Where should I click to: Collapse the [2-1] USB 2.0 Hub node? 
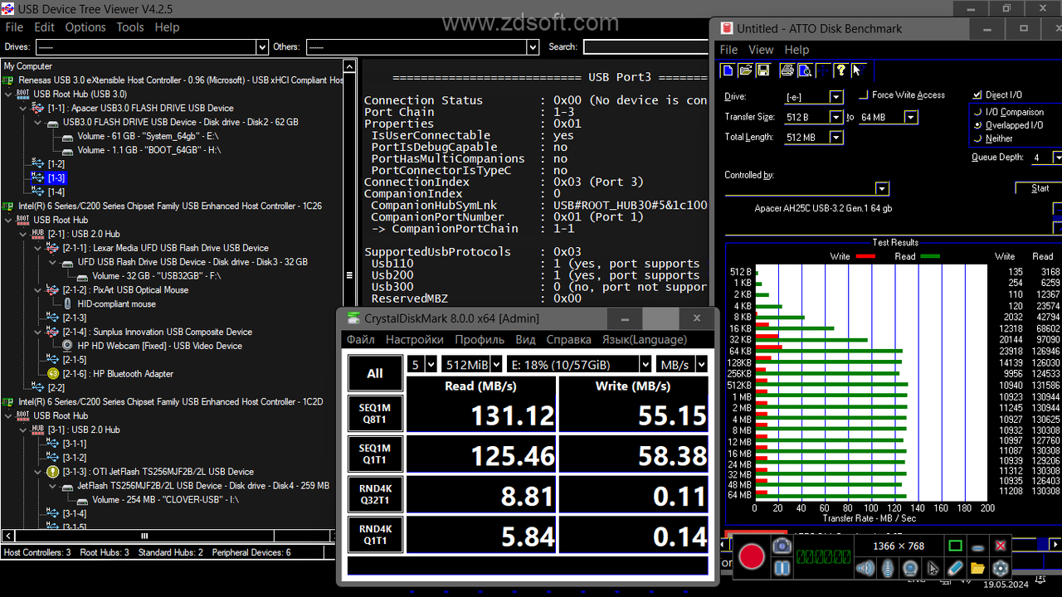point(22,234)
